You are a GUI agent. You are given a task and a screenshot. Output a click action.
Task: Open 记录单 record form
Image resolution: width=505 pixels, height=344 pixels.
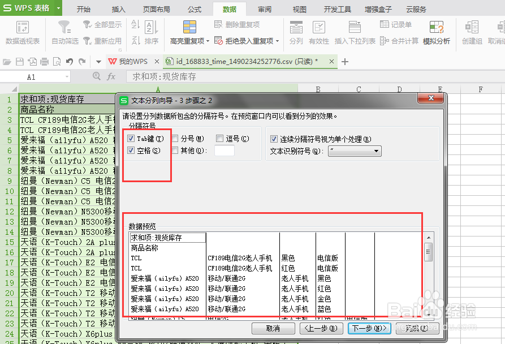coord(396,24)
